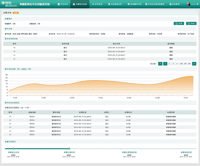The width and height of the screenshot is (200, 166).
Task: Click the pagination ellipsis
Action: pos(177,64)
